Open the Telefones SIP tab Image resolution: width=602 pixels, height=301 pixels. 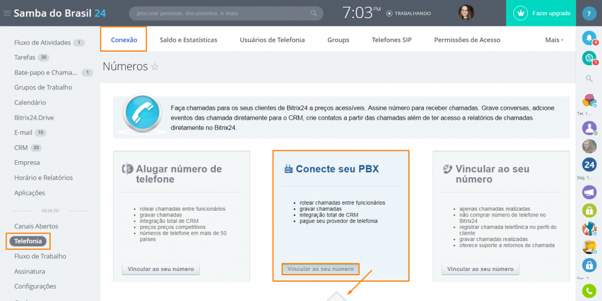pyautogui.click(x=392, y=40)
